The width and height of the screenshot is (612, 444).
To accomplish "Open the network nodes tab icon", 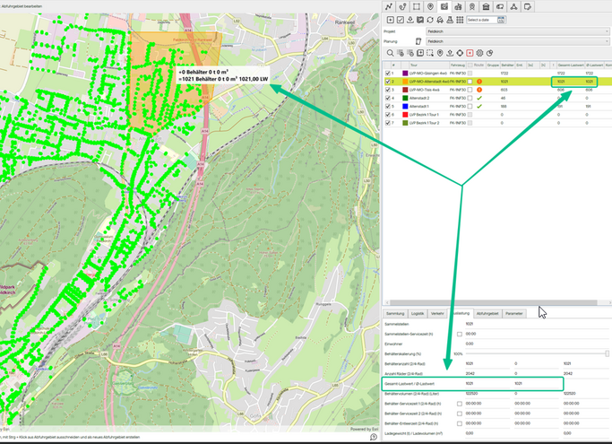I will tap(513, 6).
